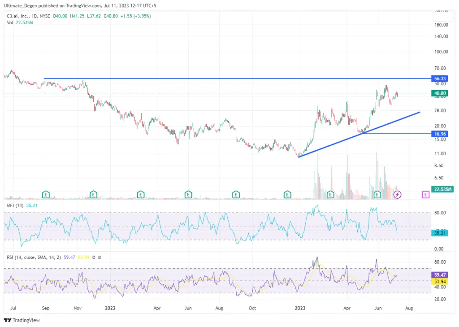The image size is (459, 327).
Task: Click the Vol legend label
Action: coord(10,22)
